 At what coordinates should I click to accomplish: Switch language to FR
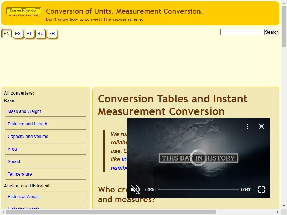52,34
